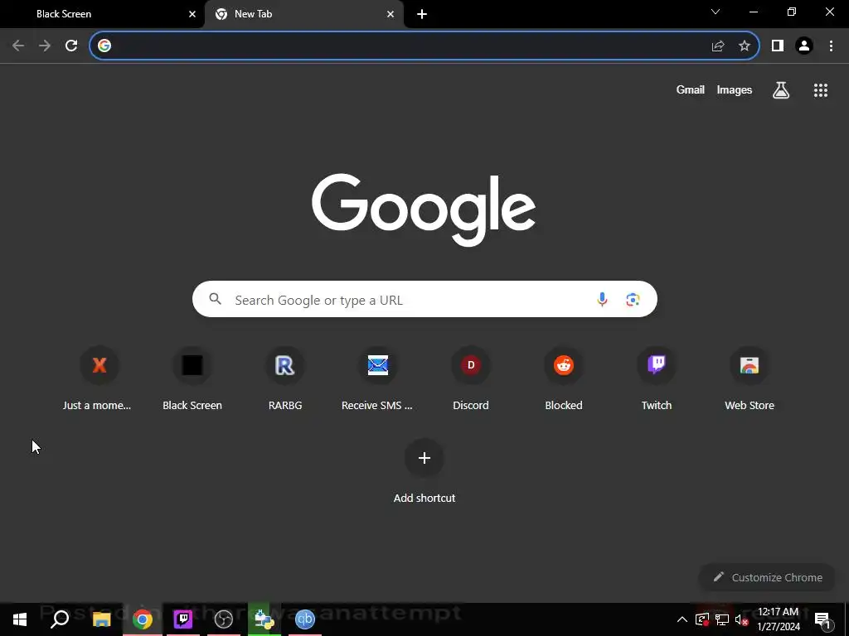The width and height of the screenshot is (849, 636).
Task: Start voice search with microphone
Action: click(602, 299)
